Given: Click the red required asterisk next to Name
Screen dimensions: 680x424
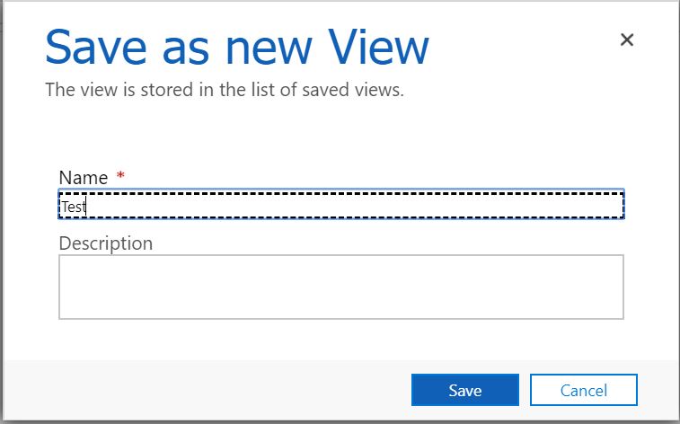Looking at the screenshot, I should point(120,175).
